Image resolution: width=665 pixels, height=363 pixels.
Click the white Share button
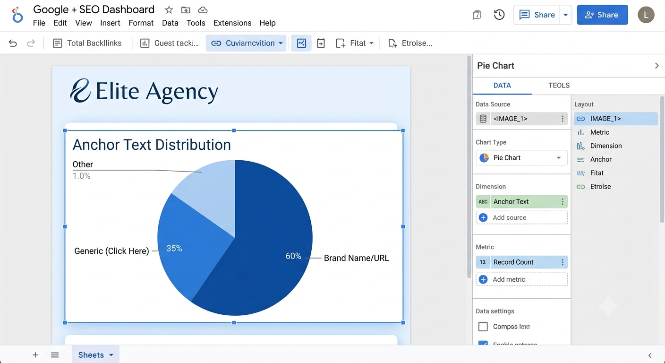point(537,15)
